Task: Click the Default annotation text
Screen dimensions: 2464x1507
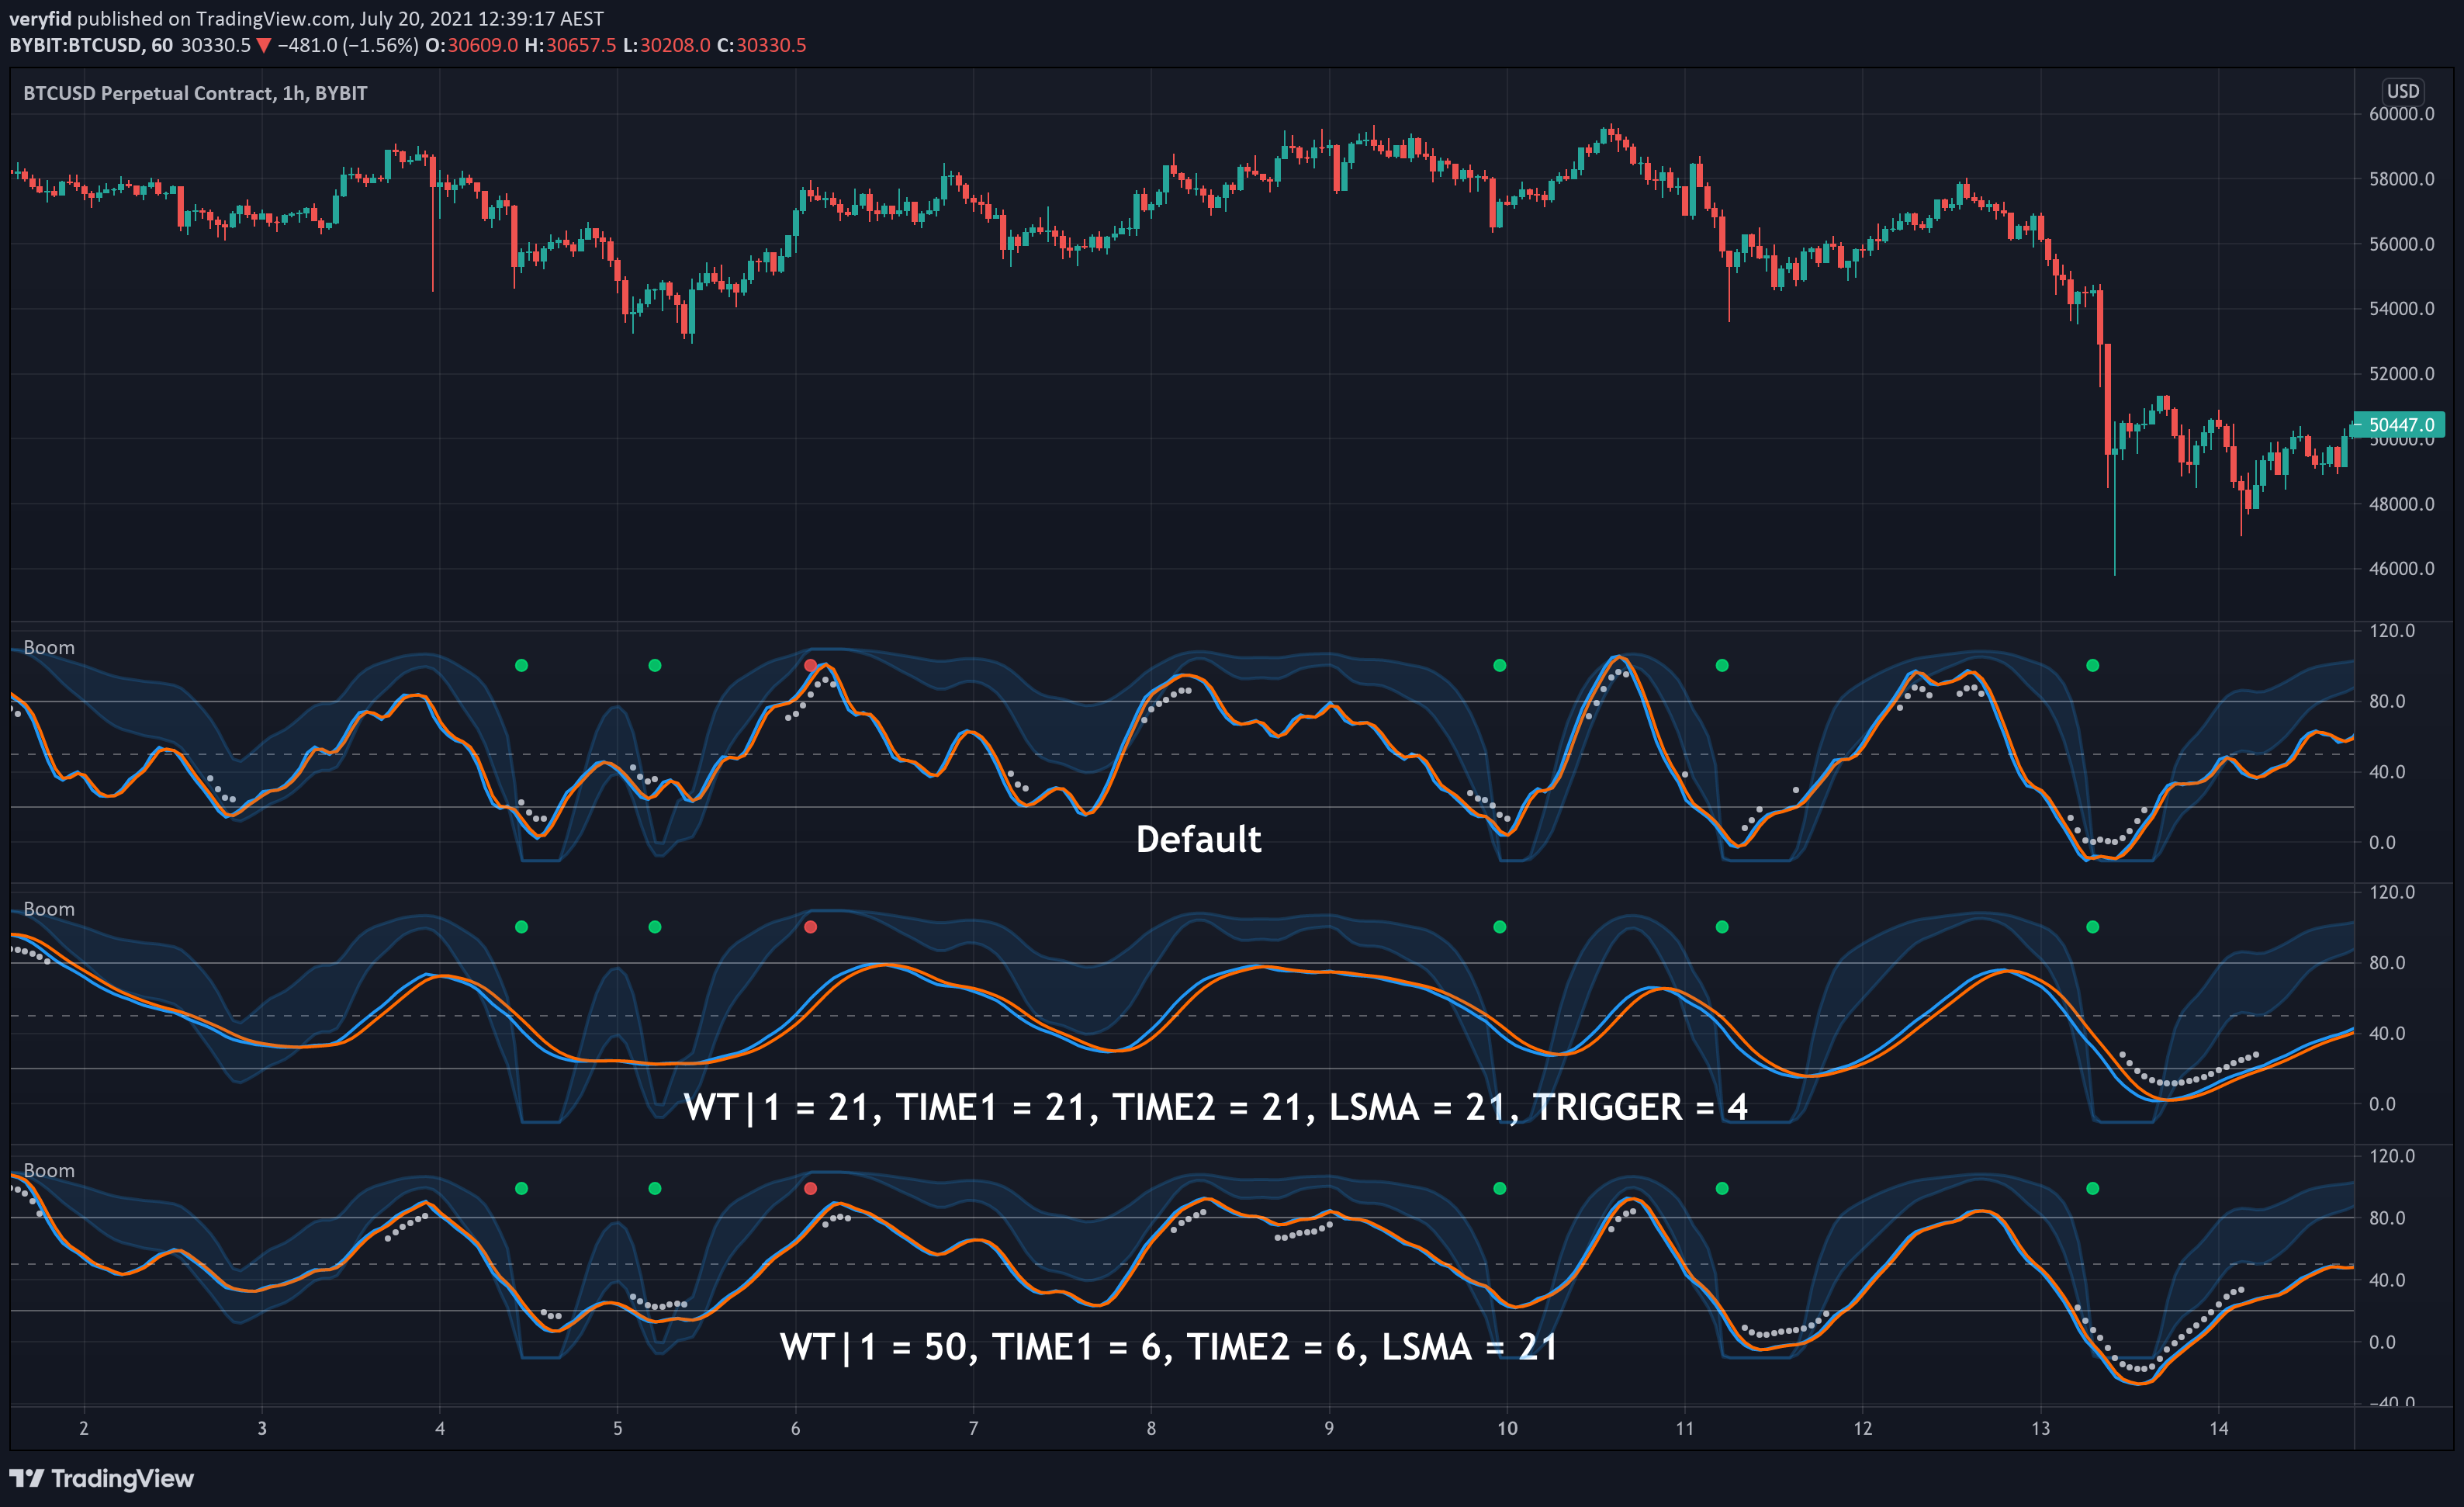Action: click(1198, 839)
